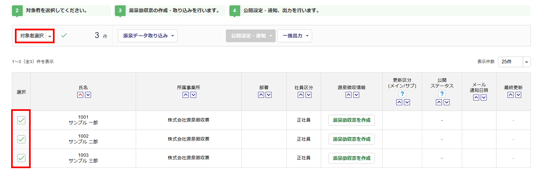
Task: Click the 選択 column header
Action: click(21, 92)
